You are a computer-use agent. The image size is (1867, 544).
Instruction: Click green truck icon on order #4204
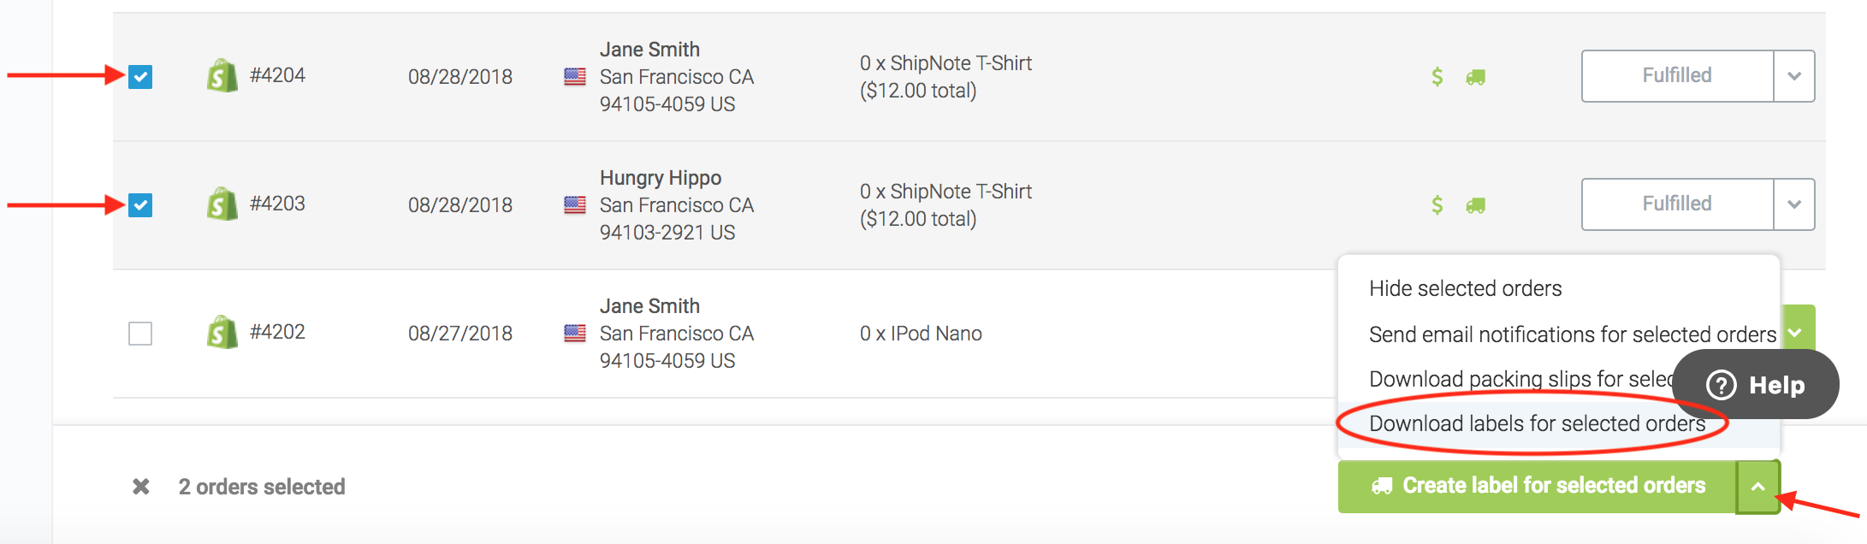pyautogui.click(x=1475, y=77)
